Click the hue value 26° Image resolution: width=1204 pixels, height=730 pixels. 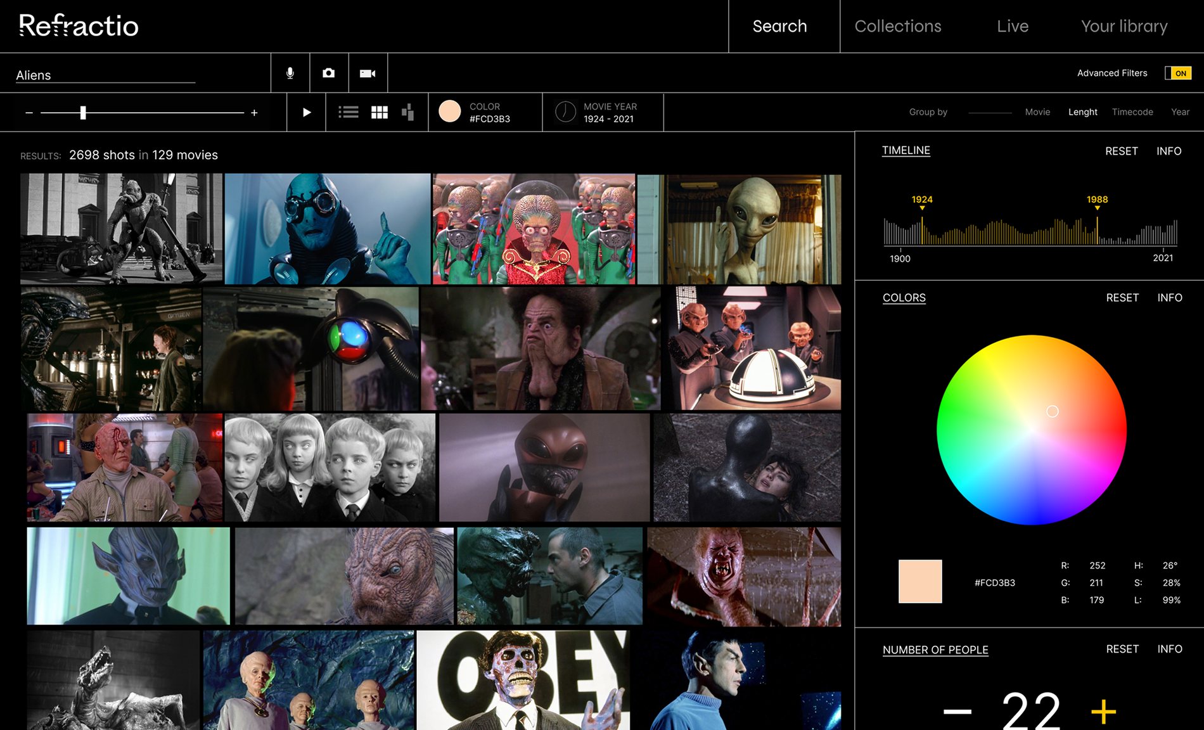pyautogui.click(x=1170, y=565)
